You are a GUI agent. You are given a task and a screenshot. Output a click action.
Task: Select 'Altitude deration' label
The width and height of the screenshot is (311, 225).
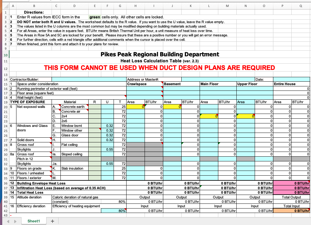[29, 197]
